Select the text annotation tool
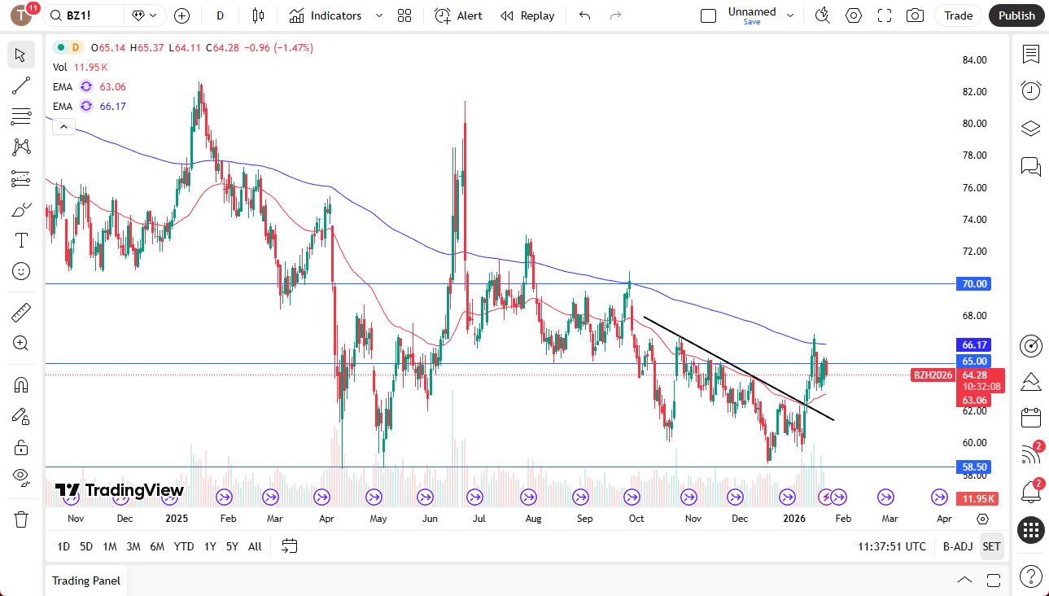The width and height of the screenshot is (1049, 596). (21, 240)
